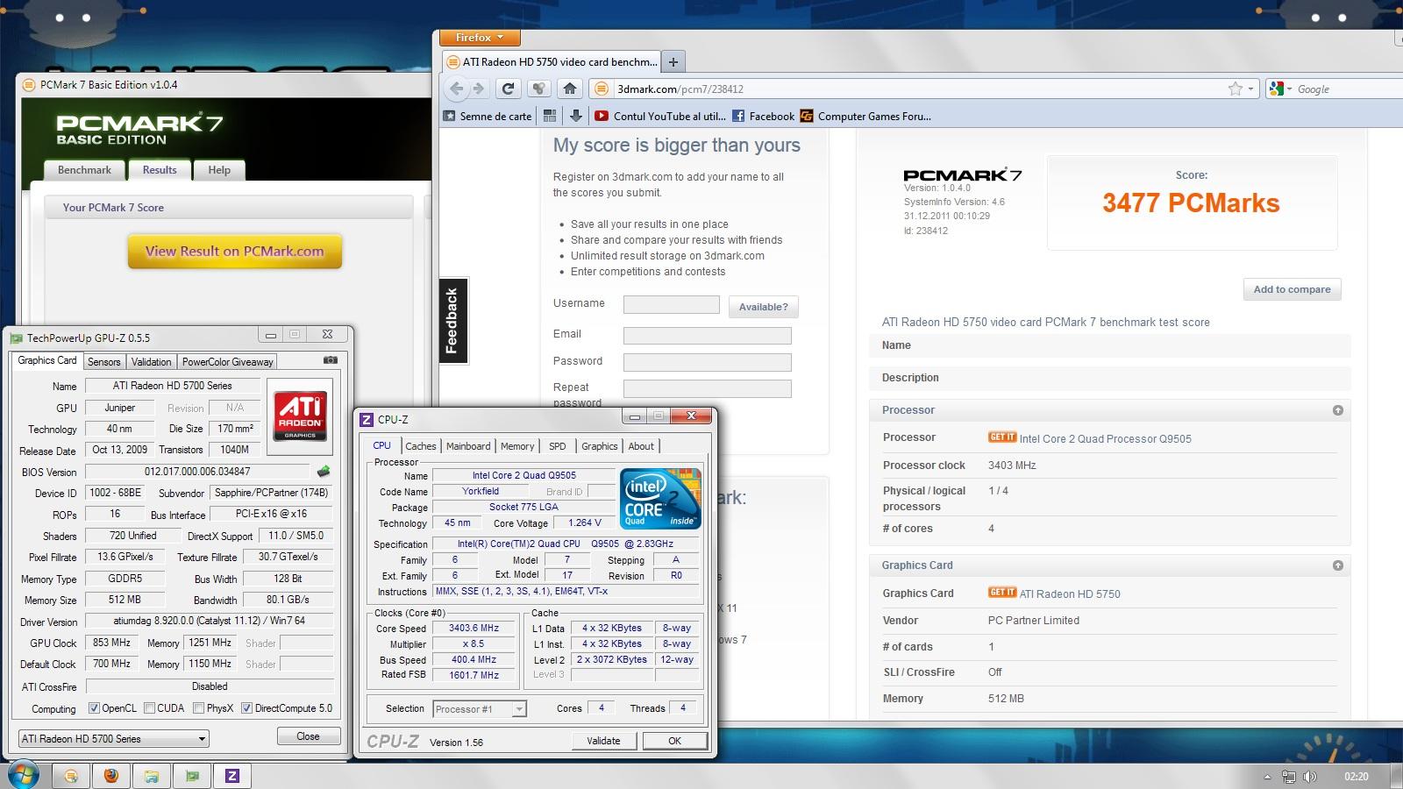Open the Google search engine dropdown
1403x789 pixels.
point(1280,89)
